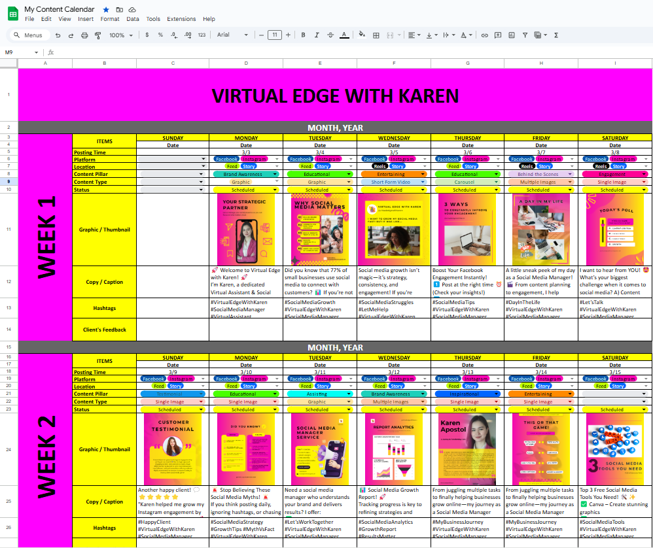Image resolution: width=653 pixels, height=548 pixels.
Task: Star the My Content Calendar document
Action: point(106,10)
